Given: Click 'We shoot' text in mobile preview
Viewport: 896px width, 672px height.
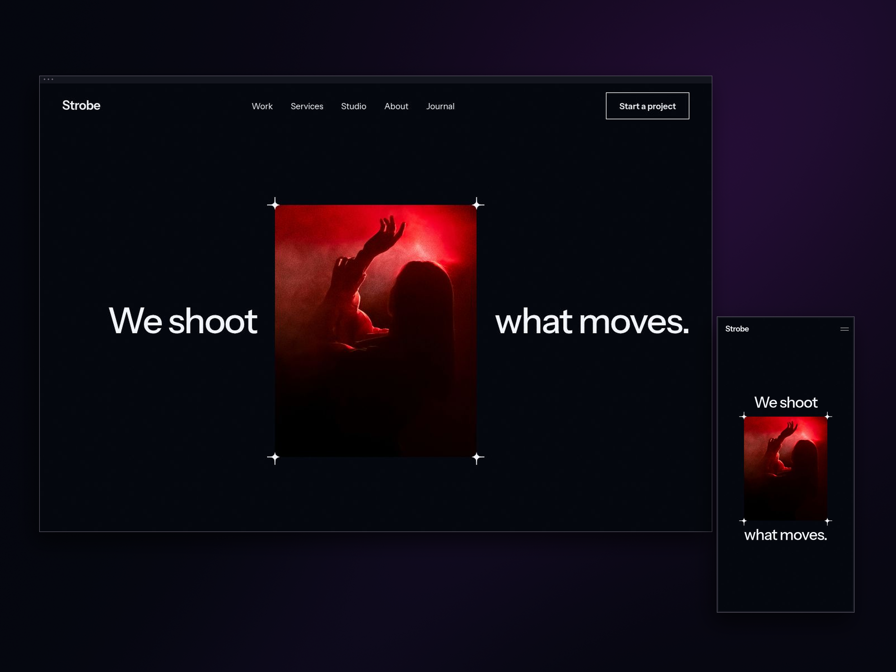Looking at the screenshot, I should pyautogui.click(x=785, y=402).
